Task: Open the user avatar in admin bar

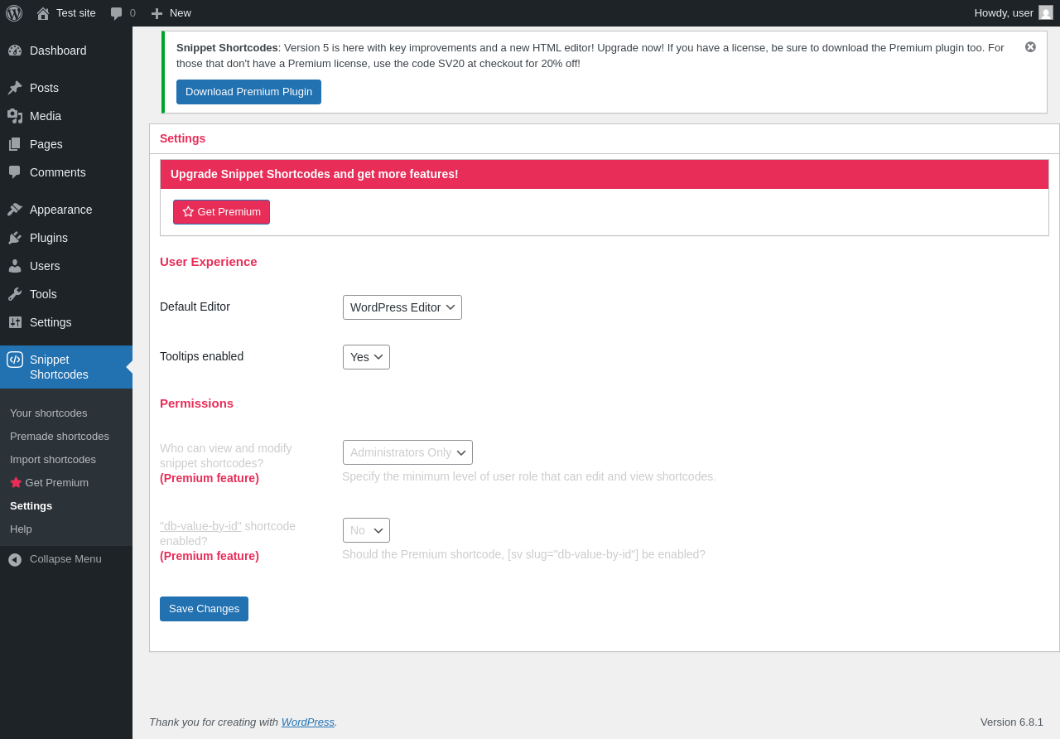Action: [1046, 12]
